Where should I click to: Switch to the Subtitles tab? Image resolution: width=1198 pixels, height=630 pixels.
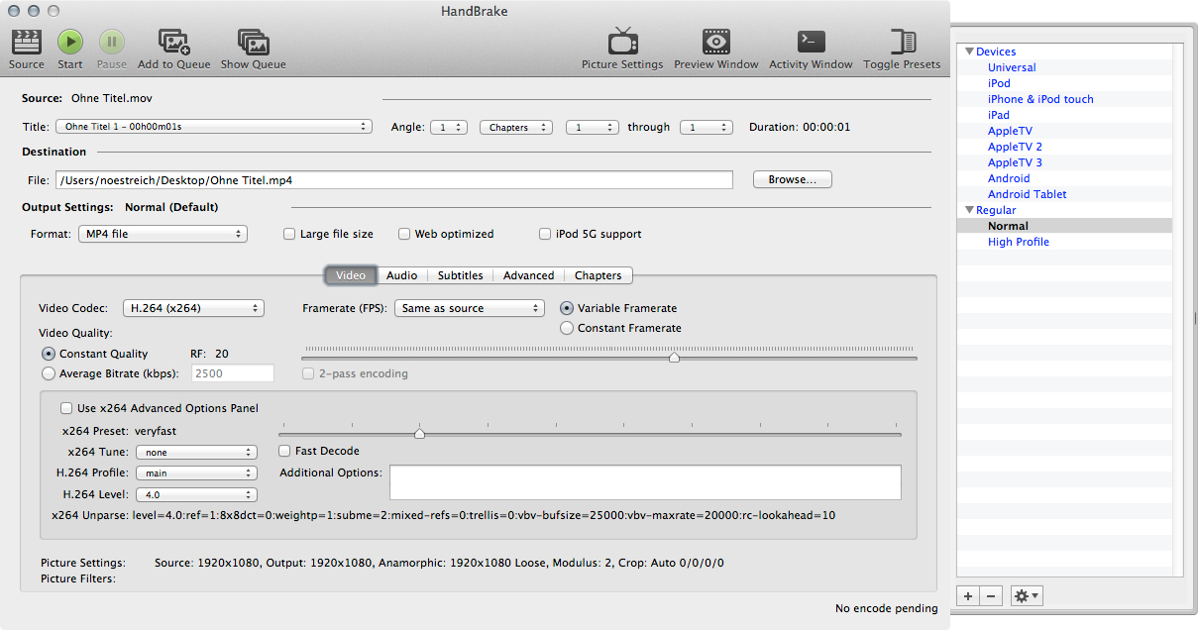pos(461,275)
